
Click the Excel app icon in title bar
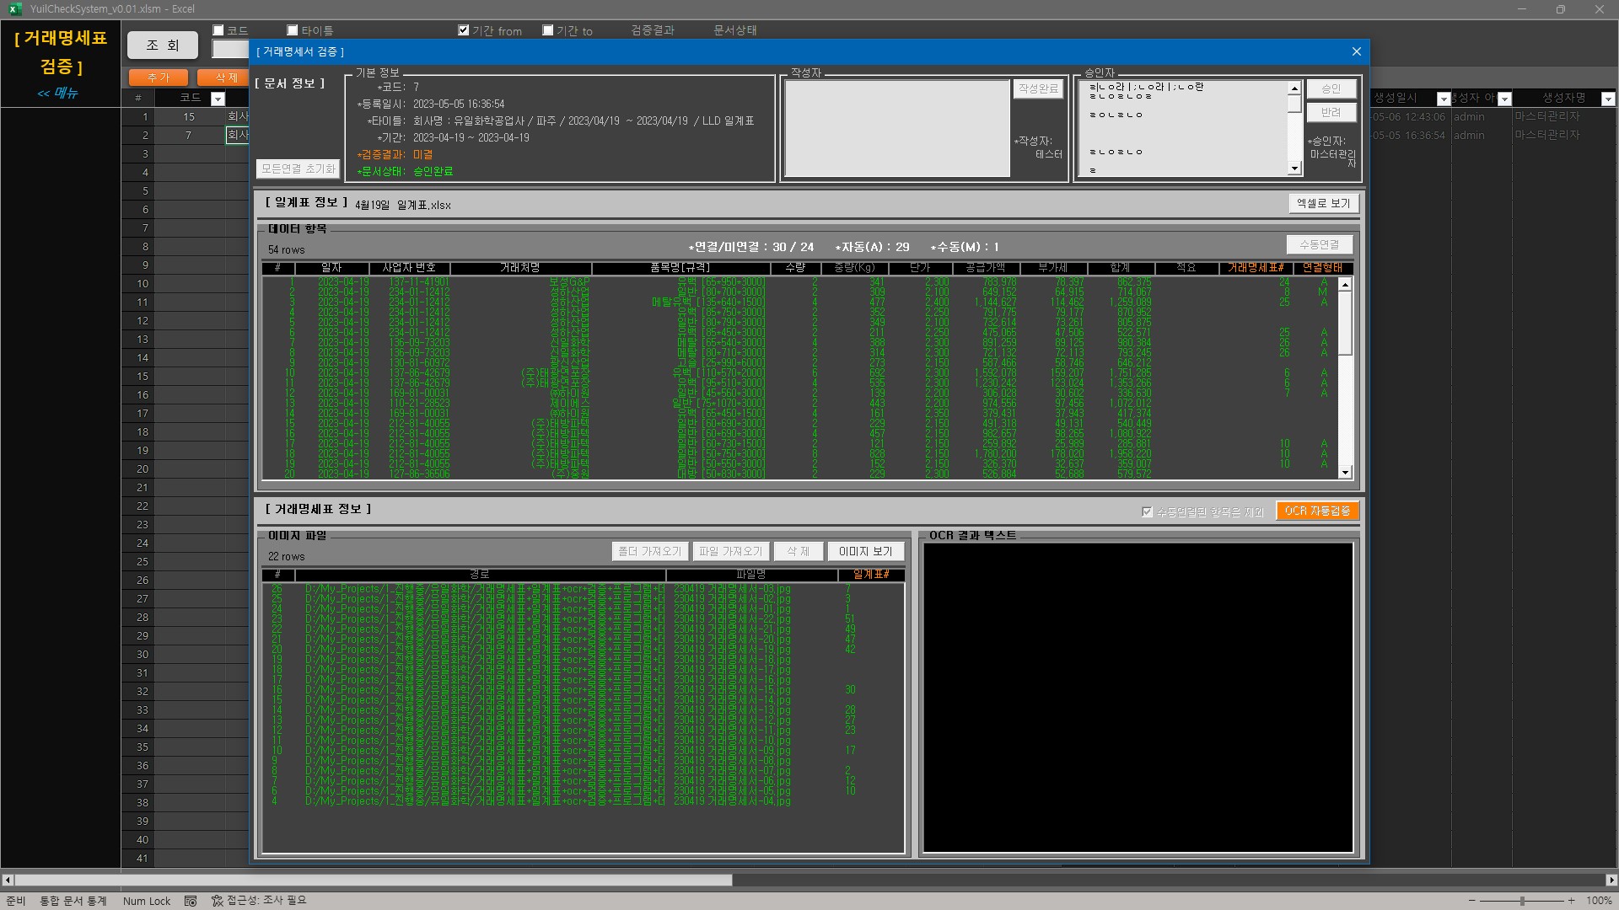13,9
